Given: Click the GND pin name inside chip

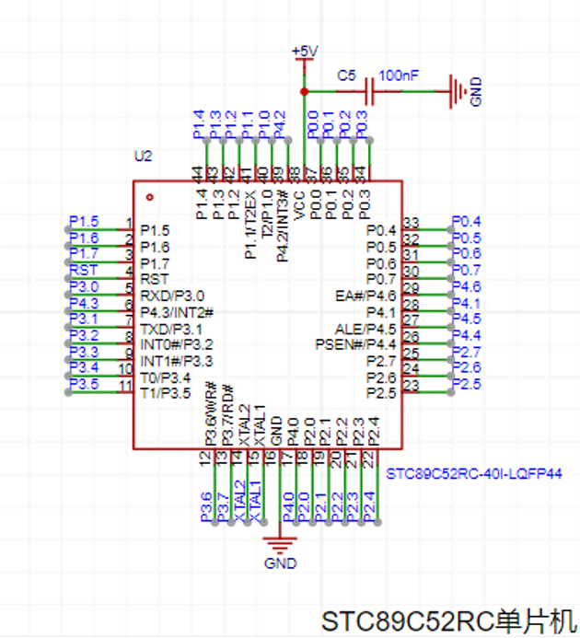Looking at the screenshot, I should point(276,431).
